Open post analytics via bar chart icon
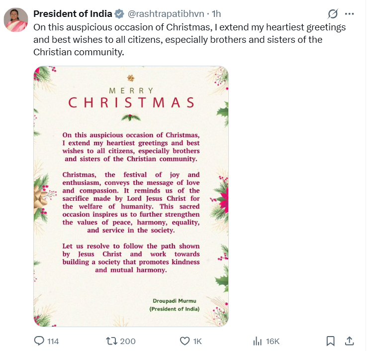The image size is (367, 351). coord(258,341)
